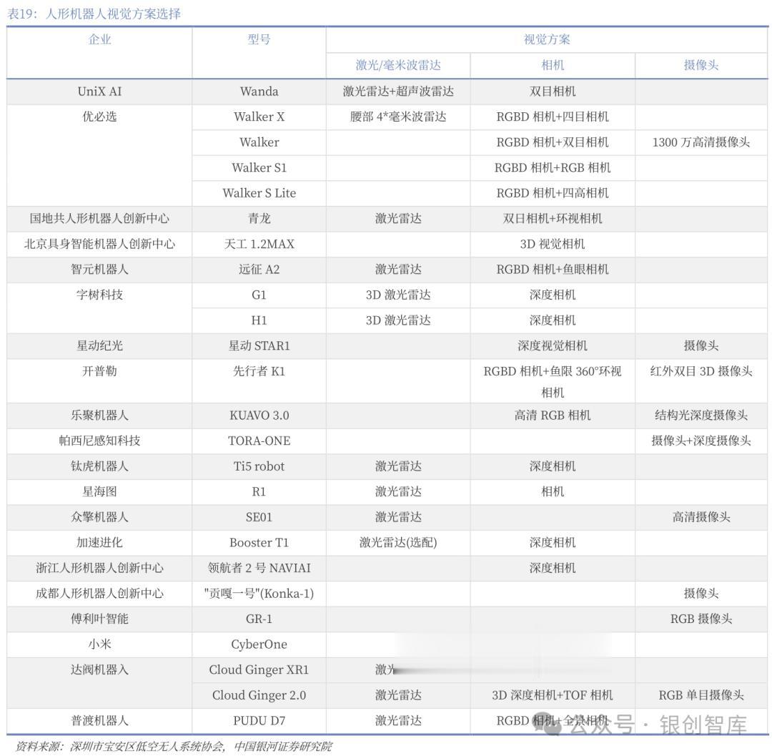Select the '领航者 2 号 NAVIAI' cell
The height and width of the screenshot is (756, 772).
(259, 569)
